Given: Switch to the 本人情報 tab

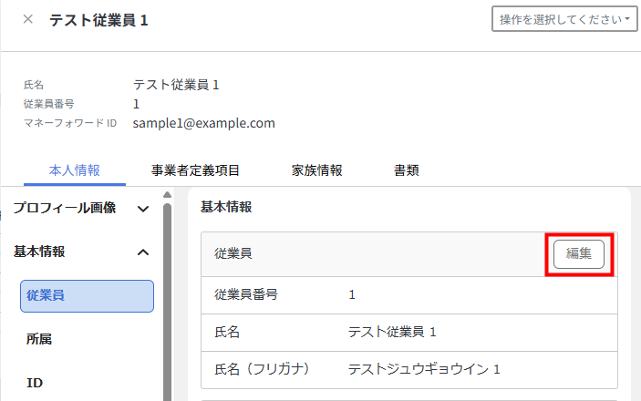Looking at the screenshot, I should (75, 170).
